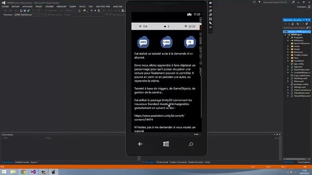Click Solution Explorer horizontal scrollbar
312x175 pixels.
point(295,159)
